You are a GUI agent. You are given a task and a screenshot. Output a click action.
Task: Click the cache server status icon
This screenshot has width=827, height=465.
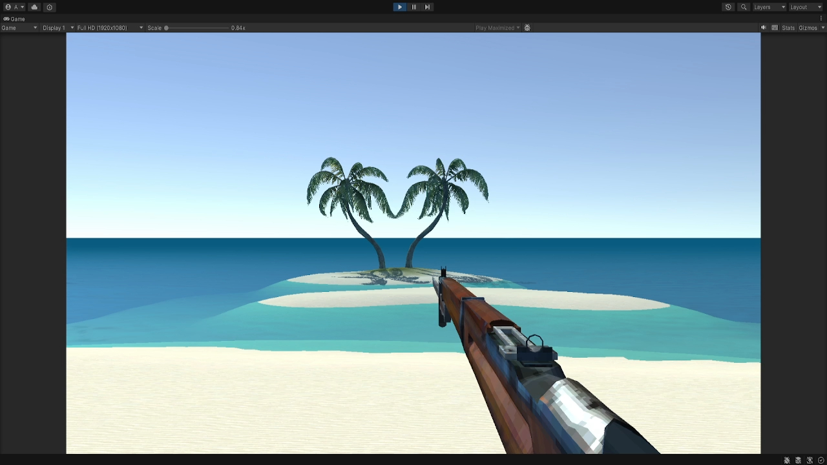pyautogui.click(x=799, y=460)
